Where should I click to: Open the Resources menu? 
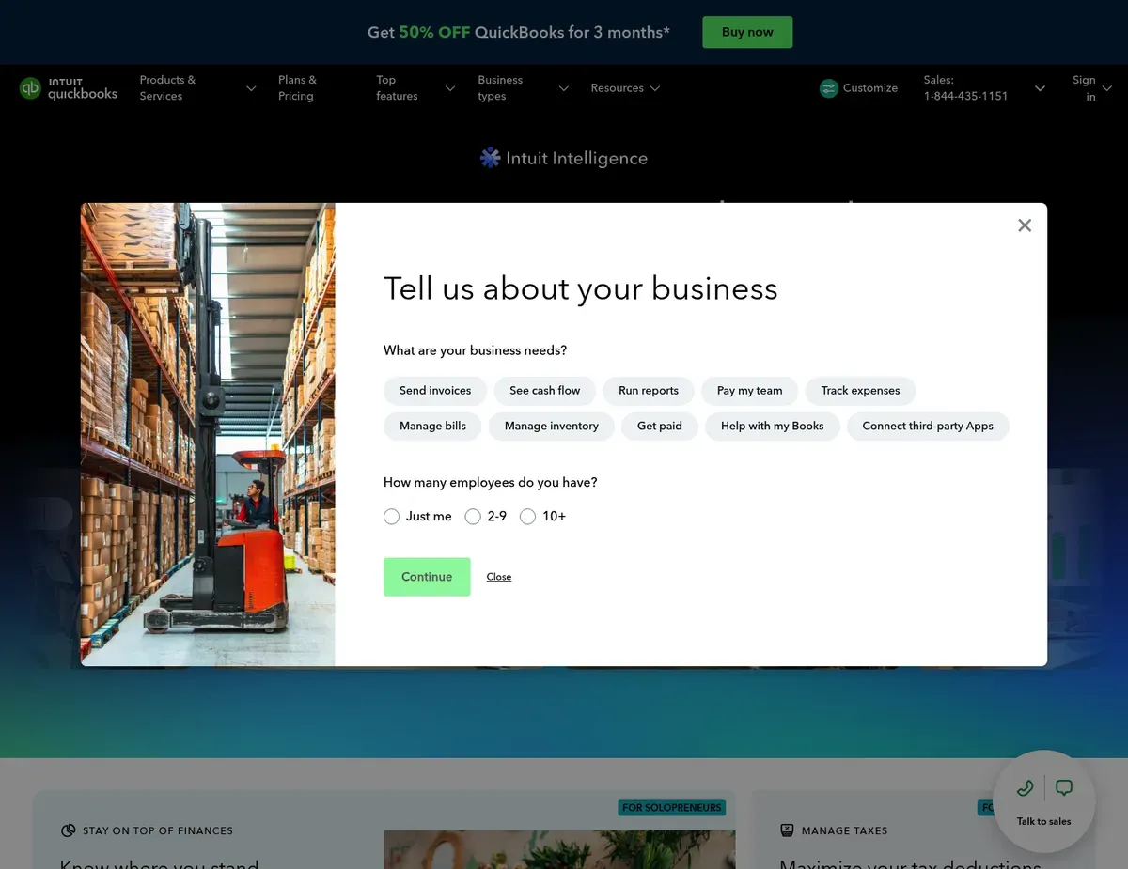pos(617,88)
